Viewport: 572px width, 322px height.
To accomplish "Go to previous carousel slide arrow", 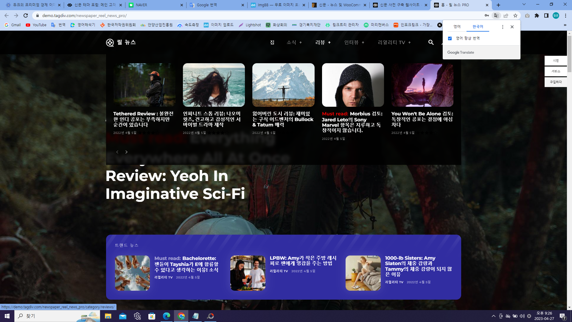I will tap(117, 152).
